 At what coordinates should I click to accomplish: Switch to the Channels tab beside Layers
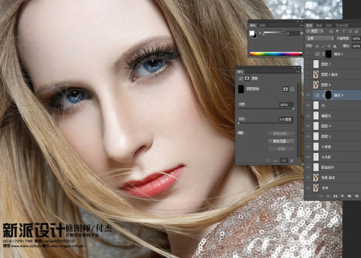pos(319,25)
